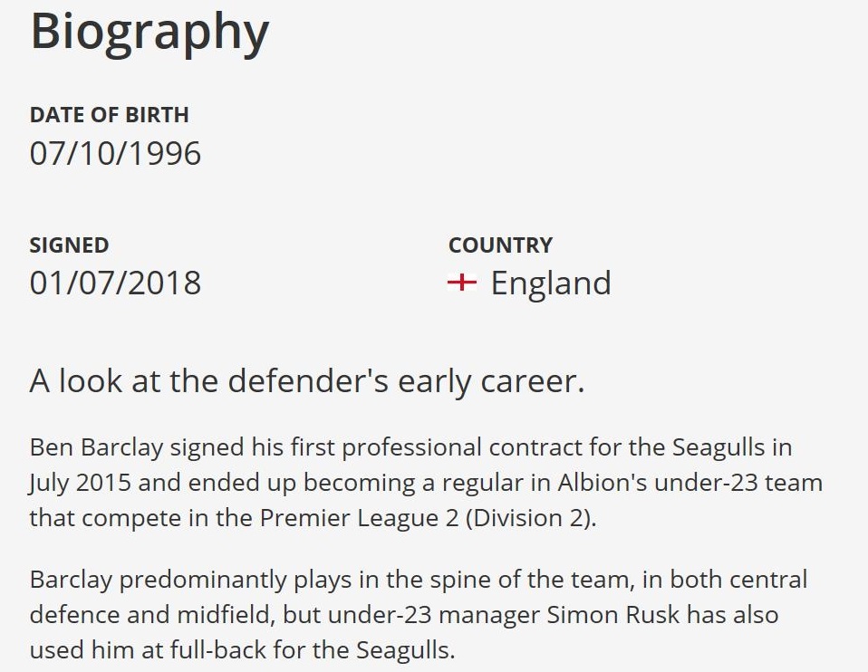Click the defender's early career subheading
The height and width of the screenshot is (672, 868).
click(x=307, y=381)
